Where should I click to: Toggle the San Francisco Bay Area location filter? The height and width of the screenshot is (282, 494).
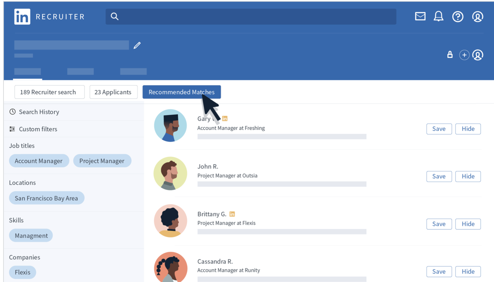(46, 198)
